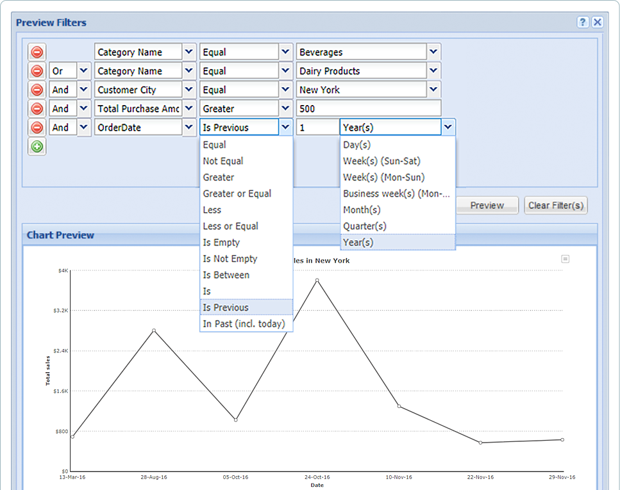The height and width of the screenshot is (490, 620).
Task: Open the Equal operator dropdown in the Dairy Products row
Action: [285, 71]
